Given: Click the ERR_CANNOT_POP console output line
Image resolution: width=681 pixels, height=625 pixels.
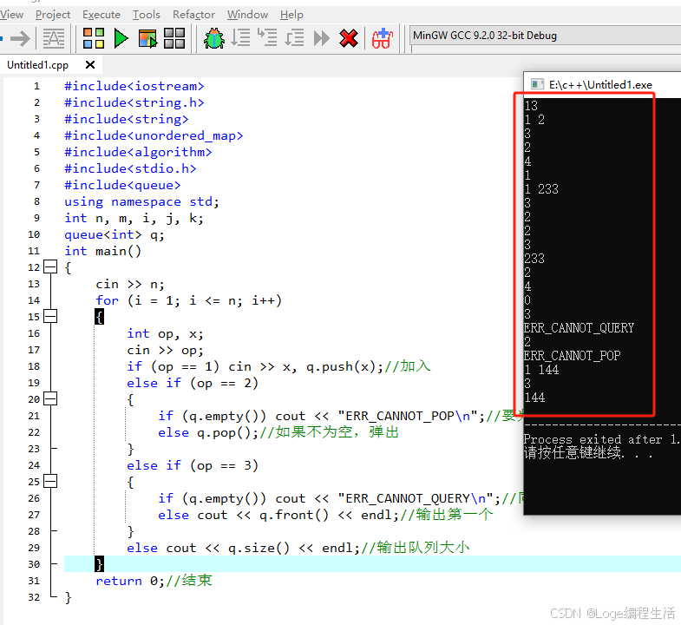Looking at the screenshot, I should tap(572, 356).
